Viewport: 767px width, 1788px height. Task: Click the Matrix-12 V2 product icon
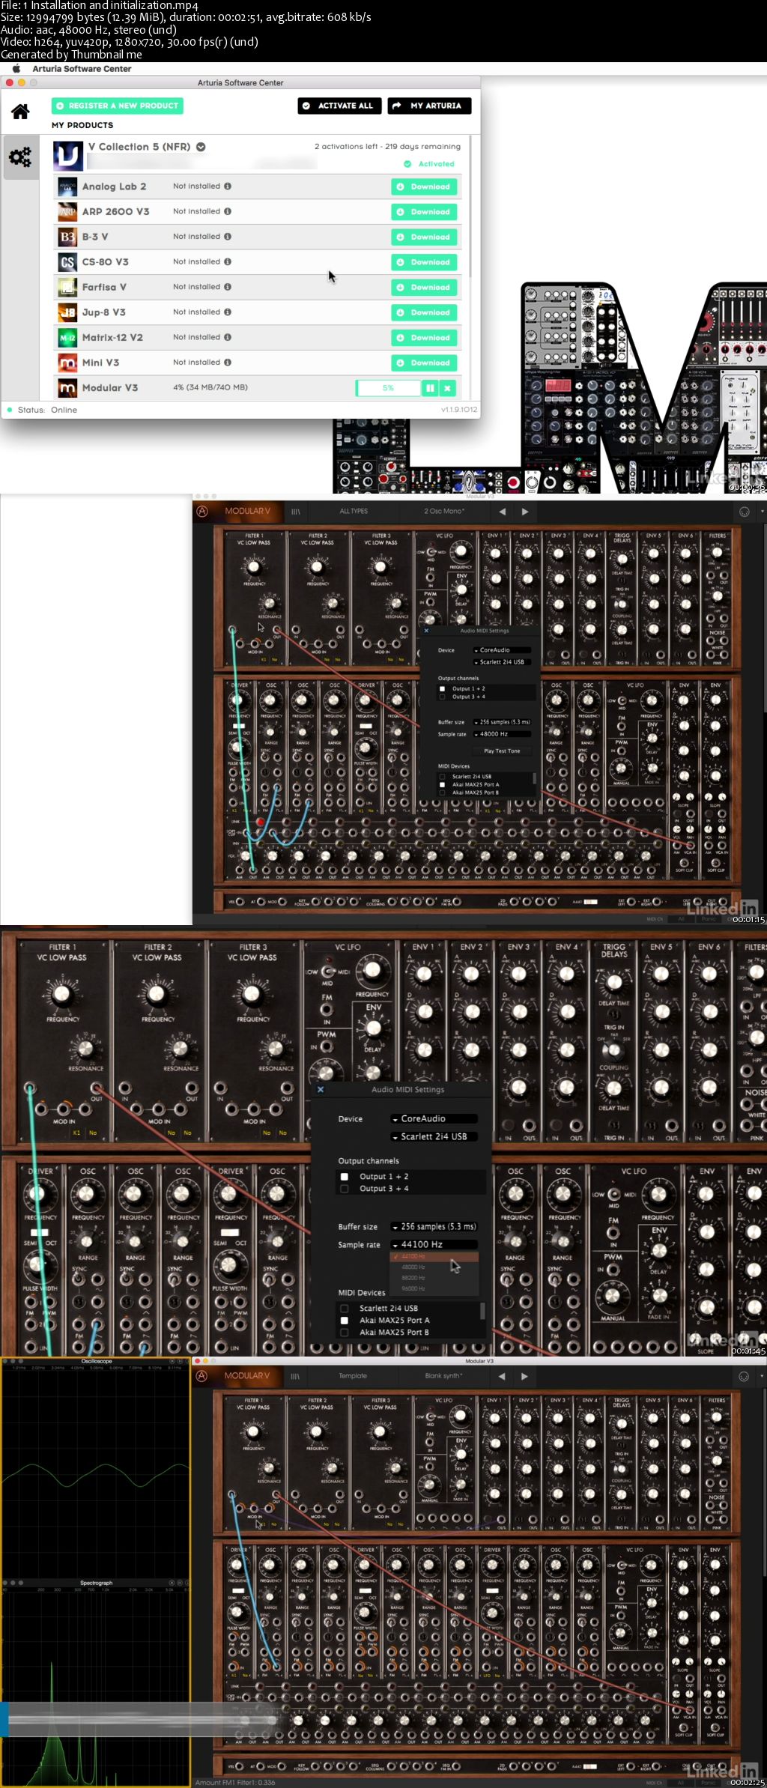67,338
